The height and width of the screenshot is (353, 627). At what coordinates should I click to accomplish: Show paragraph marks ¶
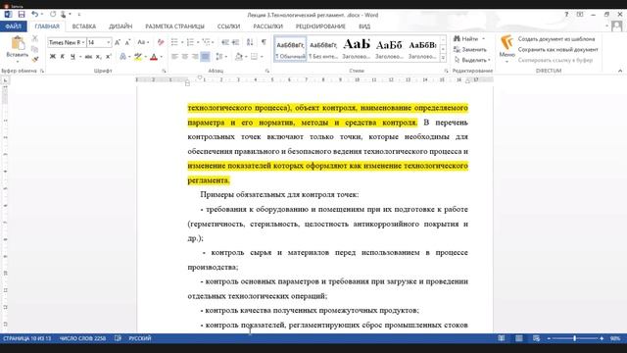264,42
